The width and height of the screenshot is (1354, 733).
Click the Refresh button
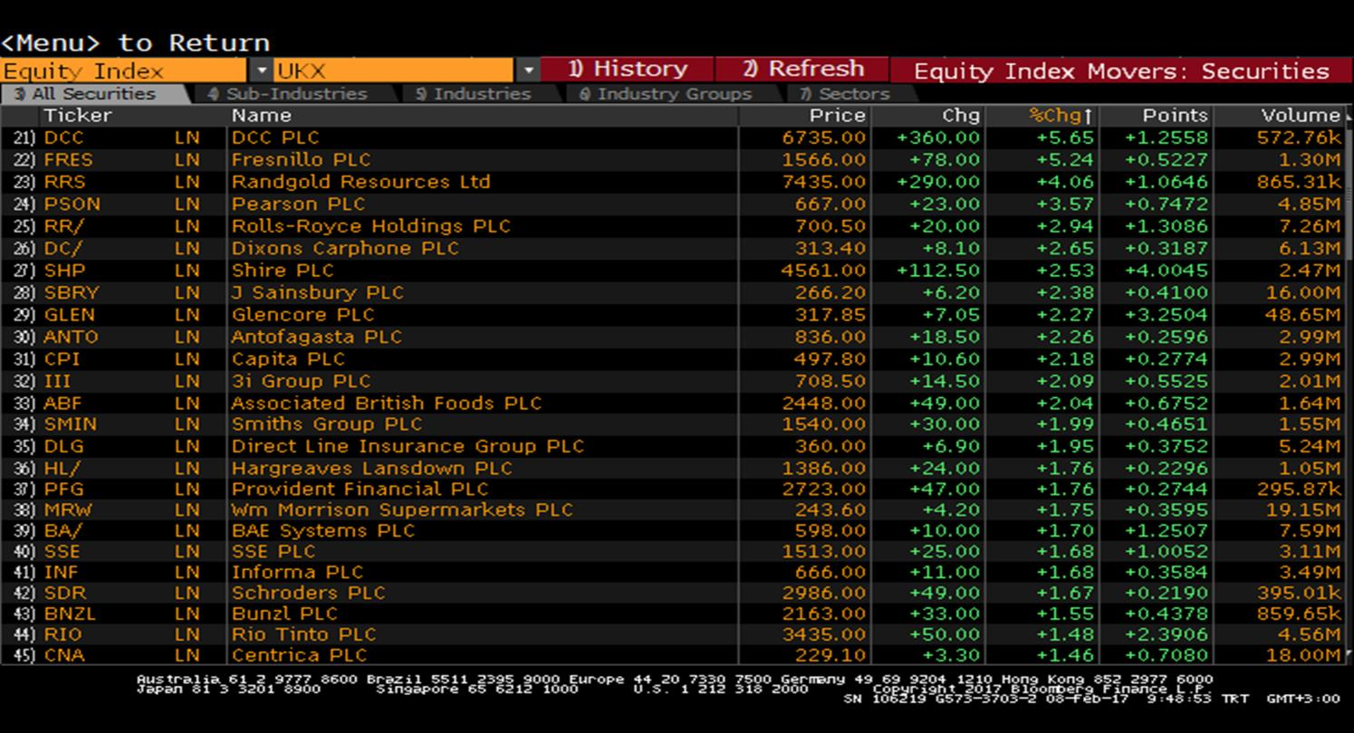point(802,70)
